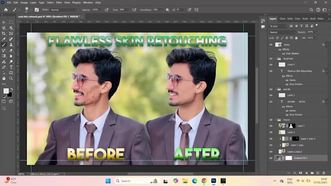The image size is (331, 186).
Task: Open the layer filter Kind dropdown
Action: [278, 26]
